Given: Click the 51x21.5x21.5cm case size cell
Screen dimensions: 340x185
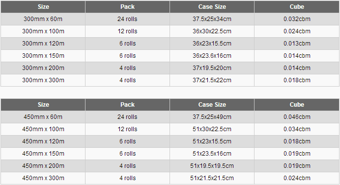Looking at the screenshot, I should (x=212, y=178).
